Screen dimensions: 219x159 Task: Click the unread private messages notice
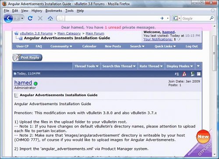pyautogui.click(x=109, y=27)
